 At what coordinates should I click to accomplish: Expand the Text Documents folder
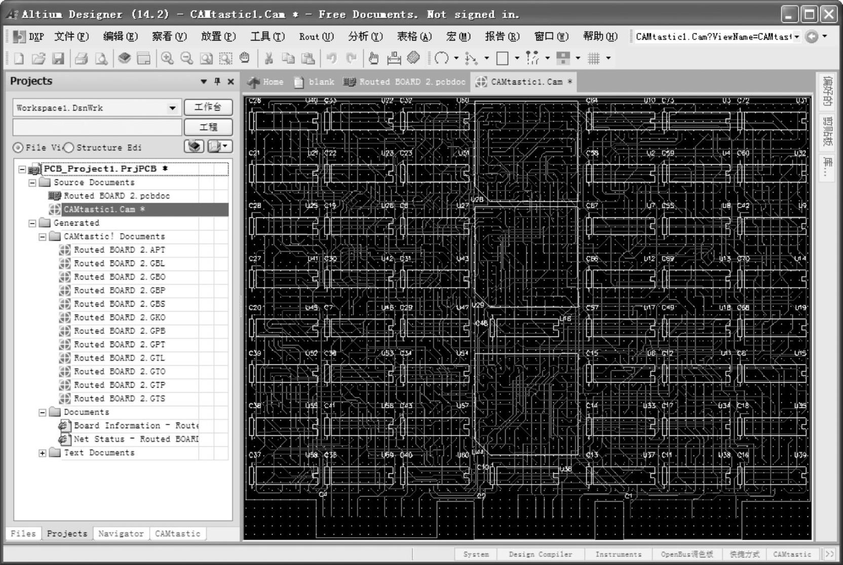point(43,453)
